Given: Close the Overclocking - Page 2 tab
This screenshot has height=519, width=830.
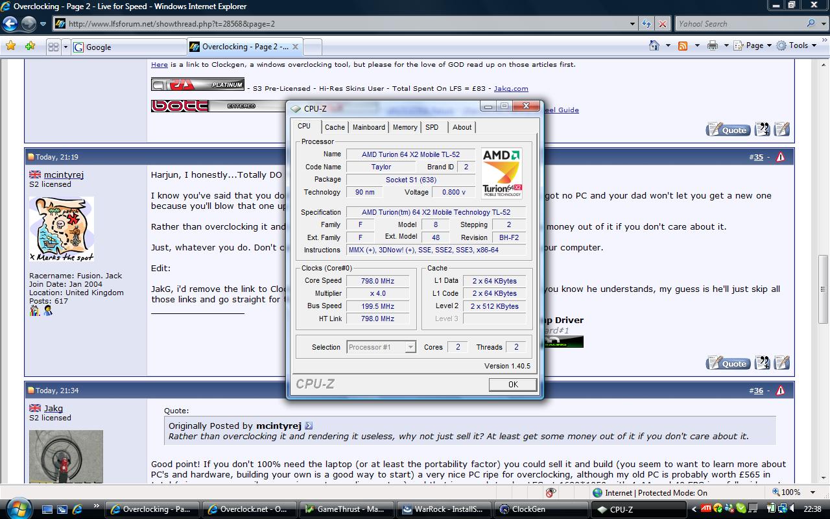Looking at the screenshot, I should pyautogui.click(x=295, y=47).
